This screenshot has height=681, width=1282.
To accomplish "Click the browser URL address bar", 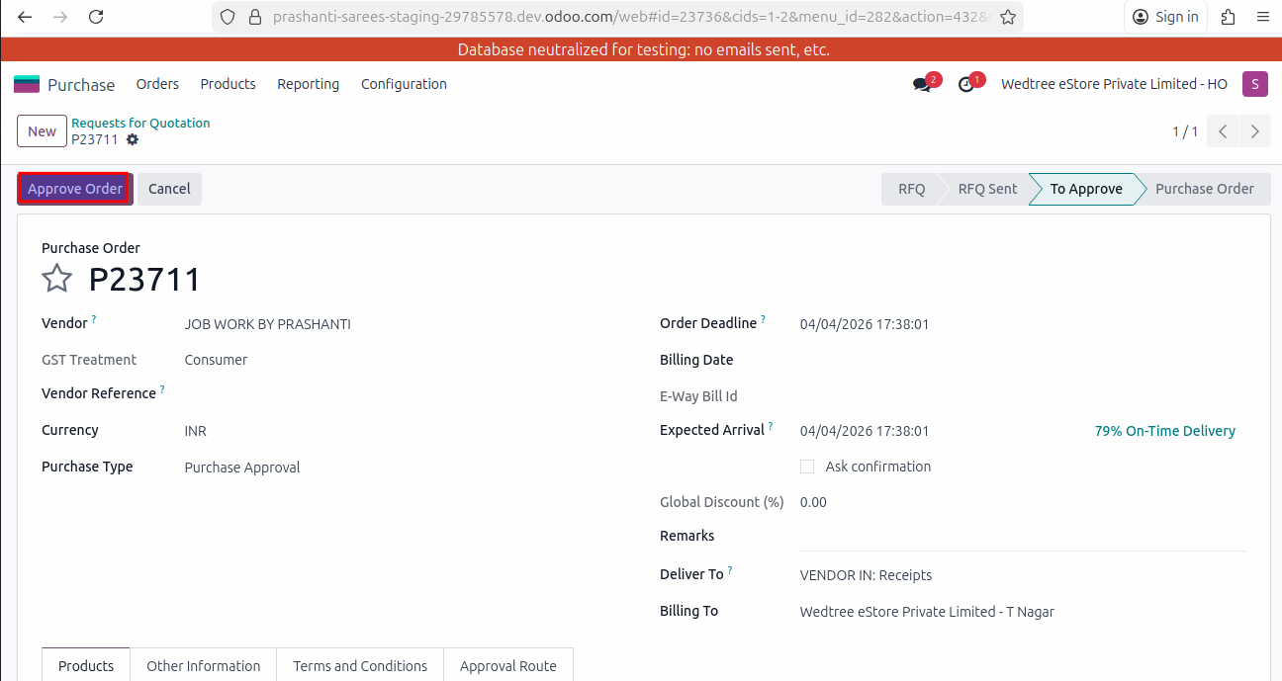I will point(629,17).
